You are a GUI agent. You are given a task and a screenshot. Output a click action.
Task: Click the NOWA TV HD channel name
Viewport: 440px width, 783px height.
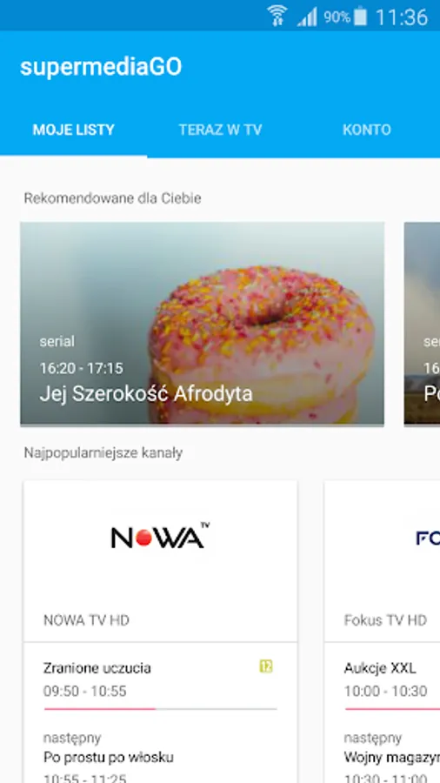[86, 620]
